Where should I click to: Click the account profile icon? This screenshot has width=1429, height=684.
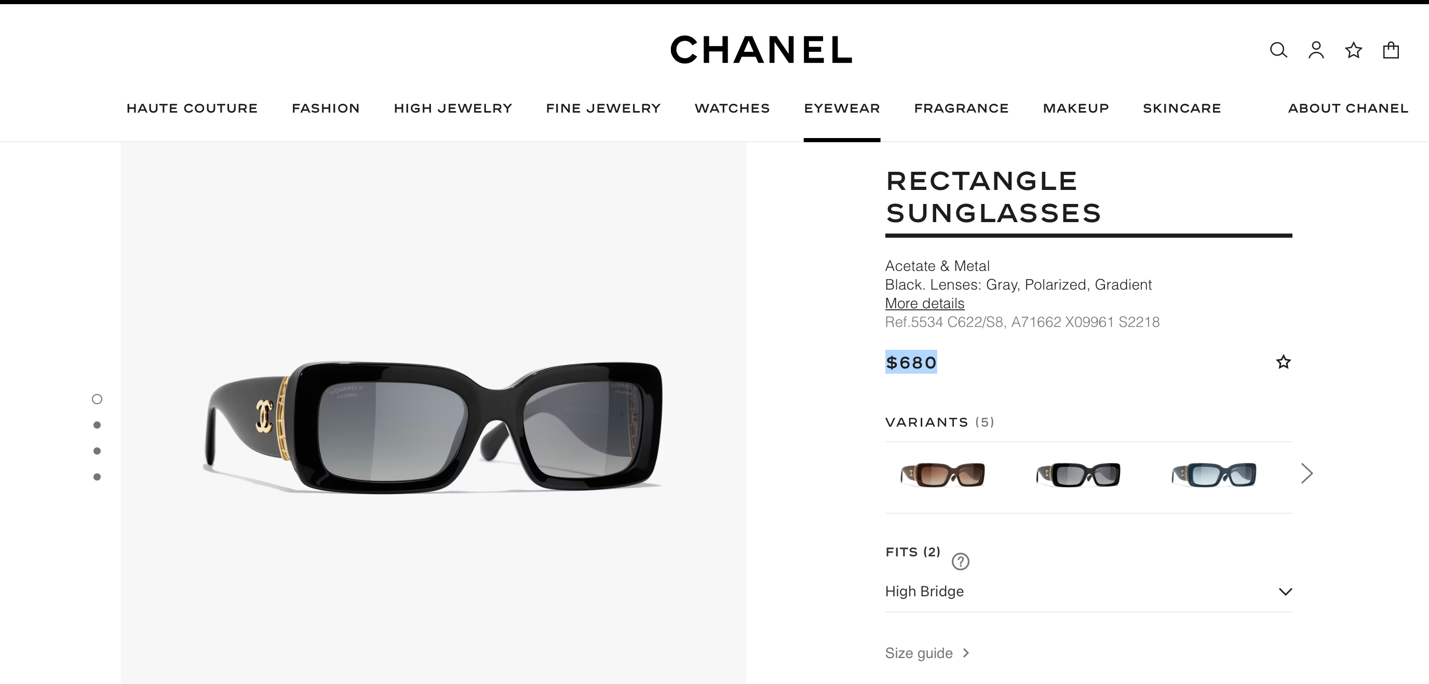click(x=1316, y=50)
